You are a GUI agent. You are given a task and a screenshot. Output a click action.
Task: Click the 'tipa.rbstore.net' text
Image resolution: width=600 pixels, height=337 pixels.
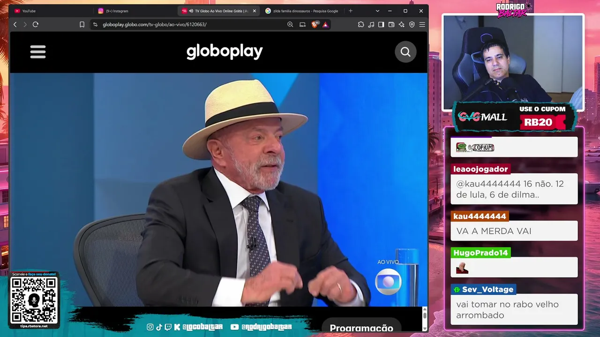click(34, 326)
